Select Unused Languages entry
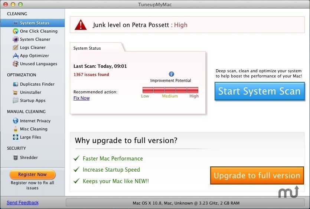The image size is (310, 209). 39,64
